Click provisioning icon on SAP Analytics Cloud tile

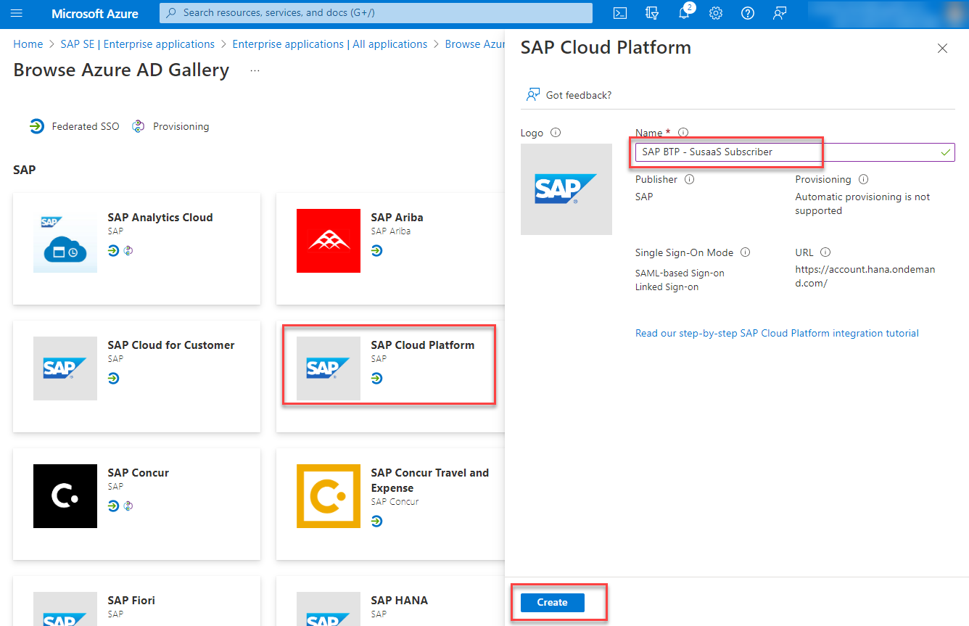[x=128, y=251]
